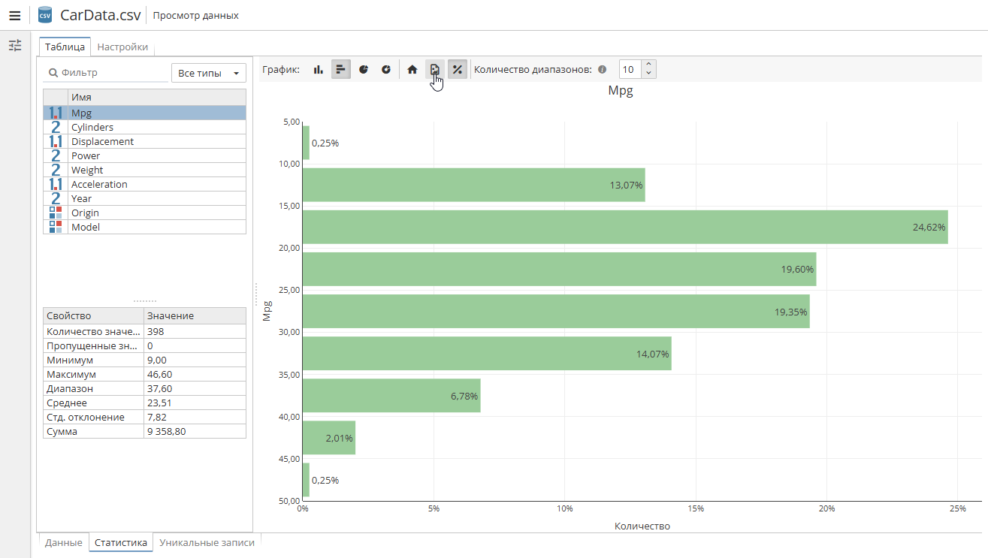
Task: Switch to the Настройки tab
Action: [x=122, y=46]
